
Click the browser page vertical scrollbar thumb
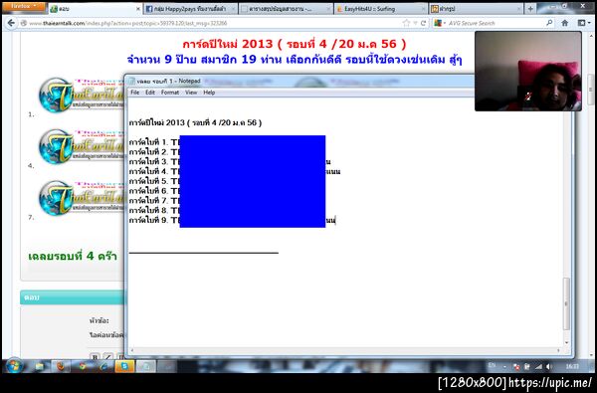click(590, 90)
